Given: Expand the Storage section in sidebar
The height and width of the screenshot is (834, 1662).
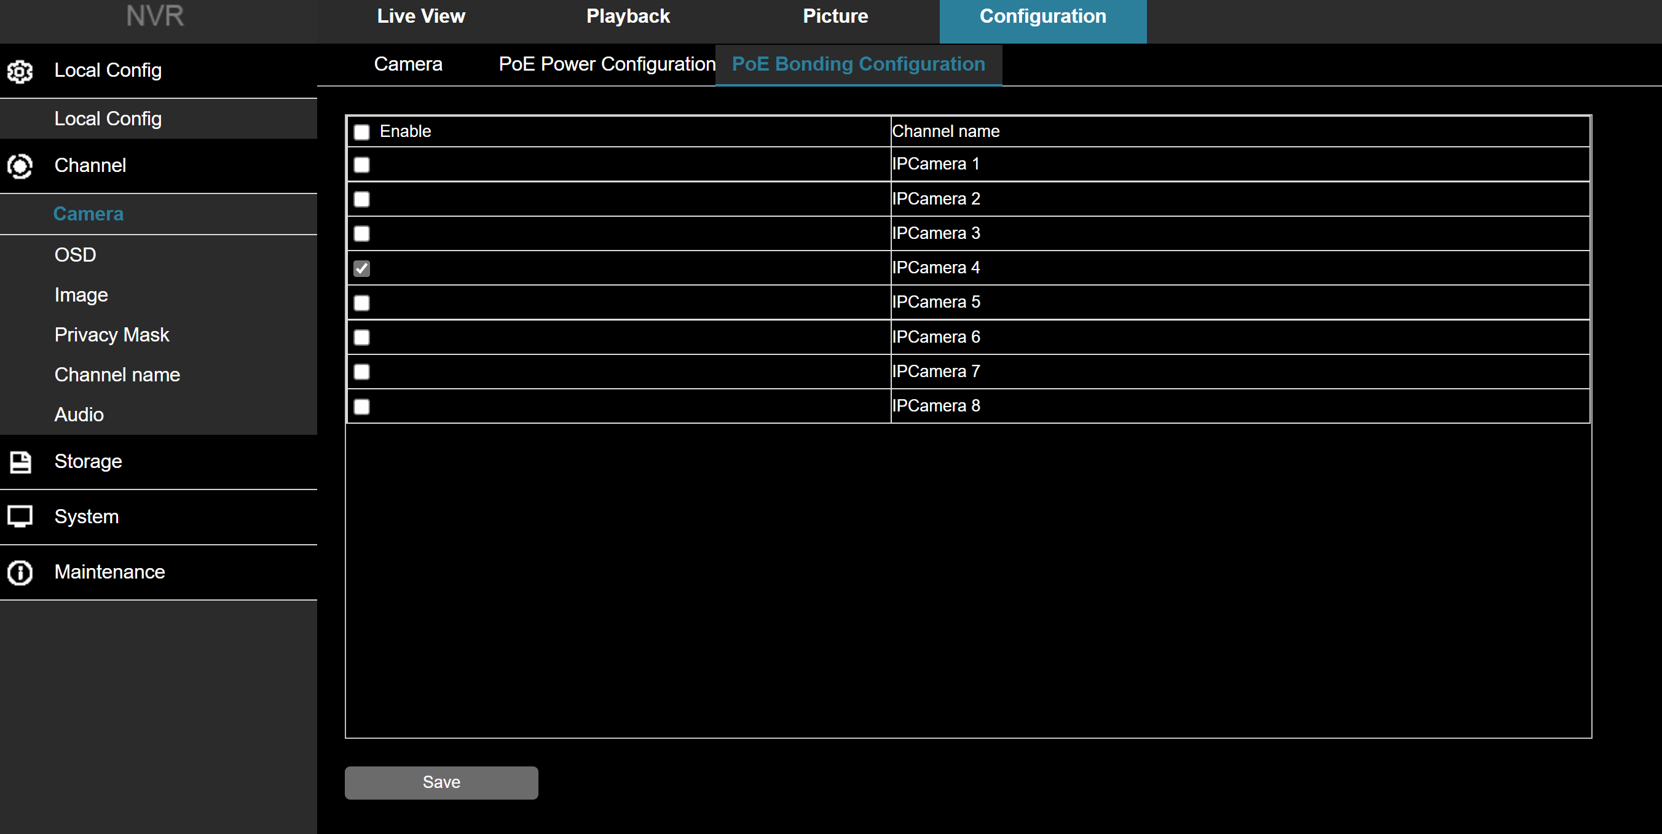Looking at the screenshot, I should click(x=89, y=461).
